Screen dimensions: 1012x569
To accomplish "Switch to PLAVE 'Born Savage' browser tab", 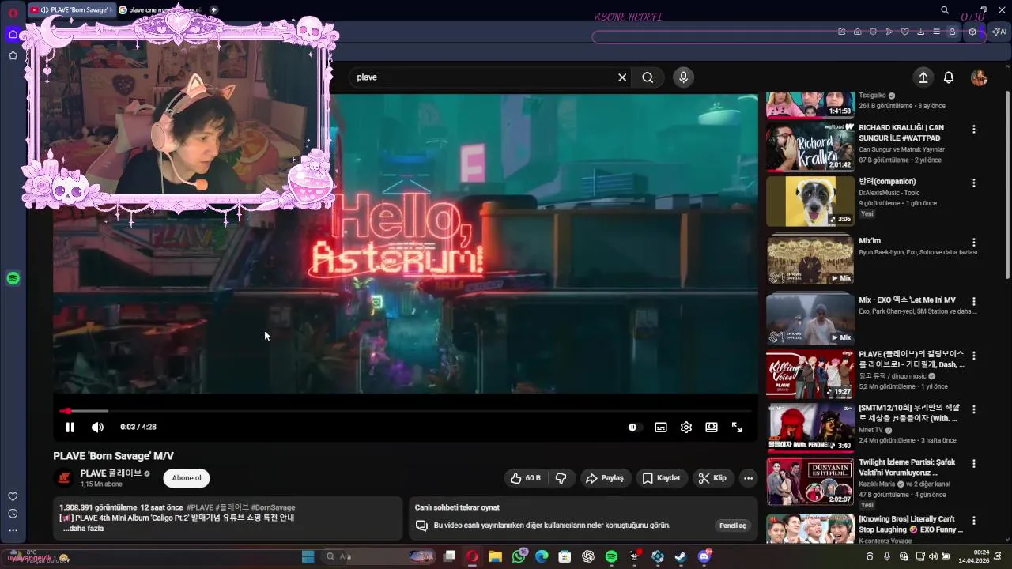I will coord(70,10).
